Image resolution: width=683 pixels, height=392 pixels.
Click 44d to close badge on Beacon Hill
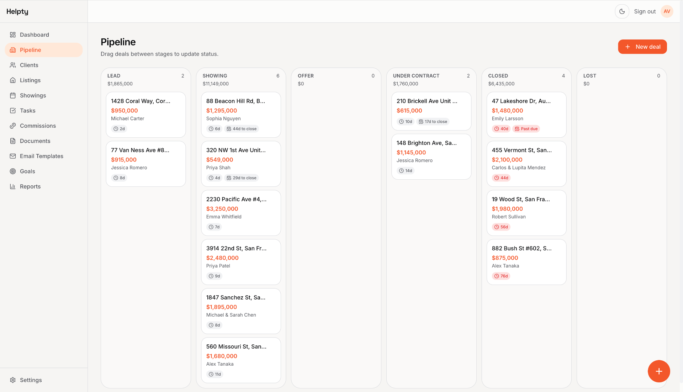242,129
